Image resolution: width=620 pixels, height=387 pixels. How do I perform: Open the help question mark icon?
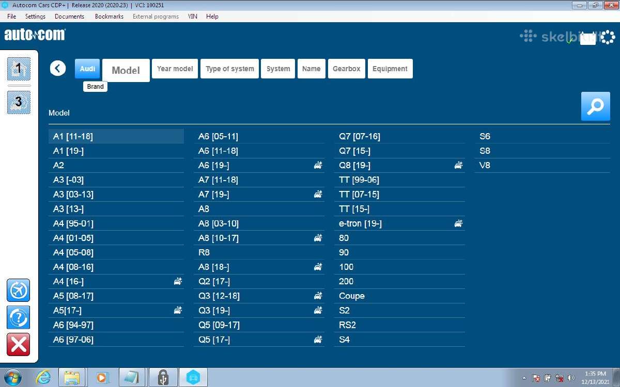(x=18, y=317)
